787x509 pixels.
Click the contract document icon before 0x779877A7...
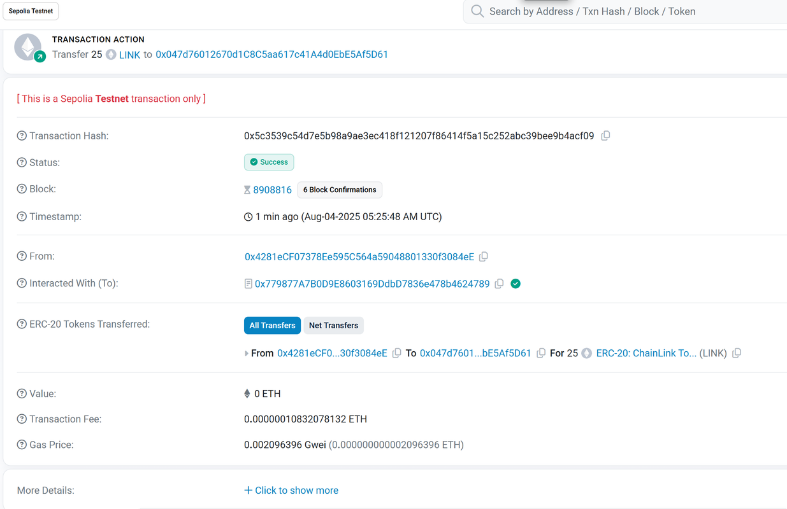(249, 284)
